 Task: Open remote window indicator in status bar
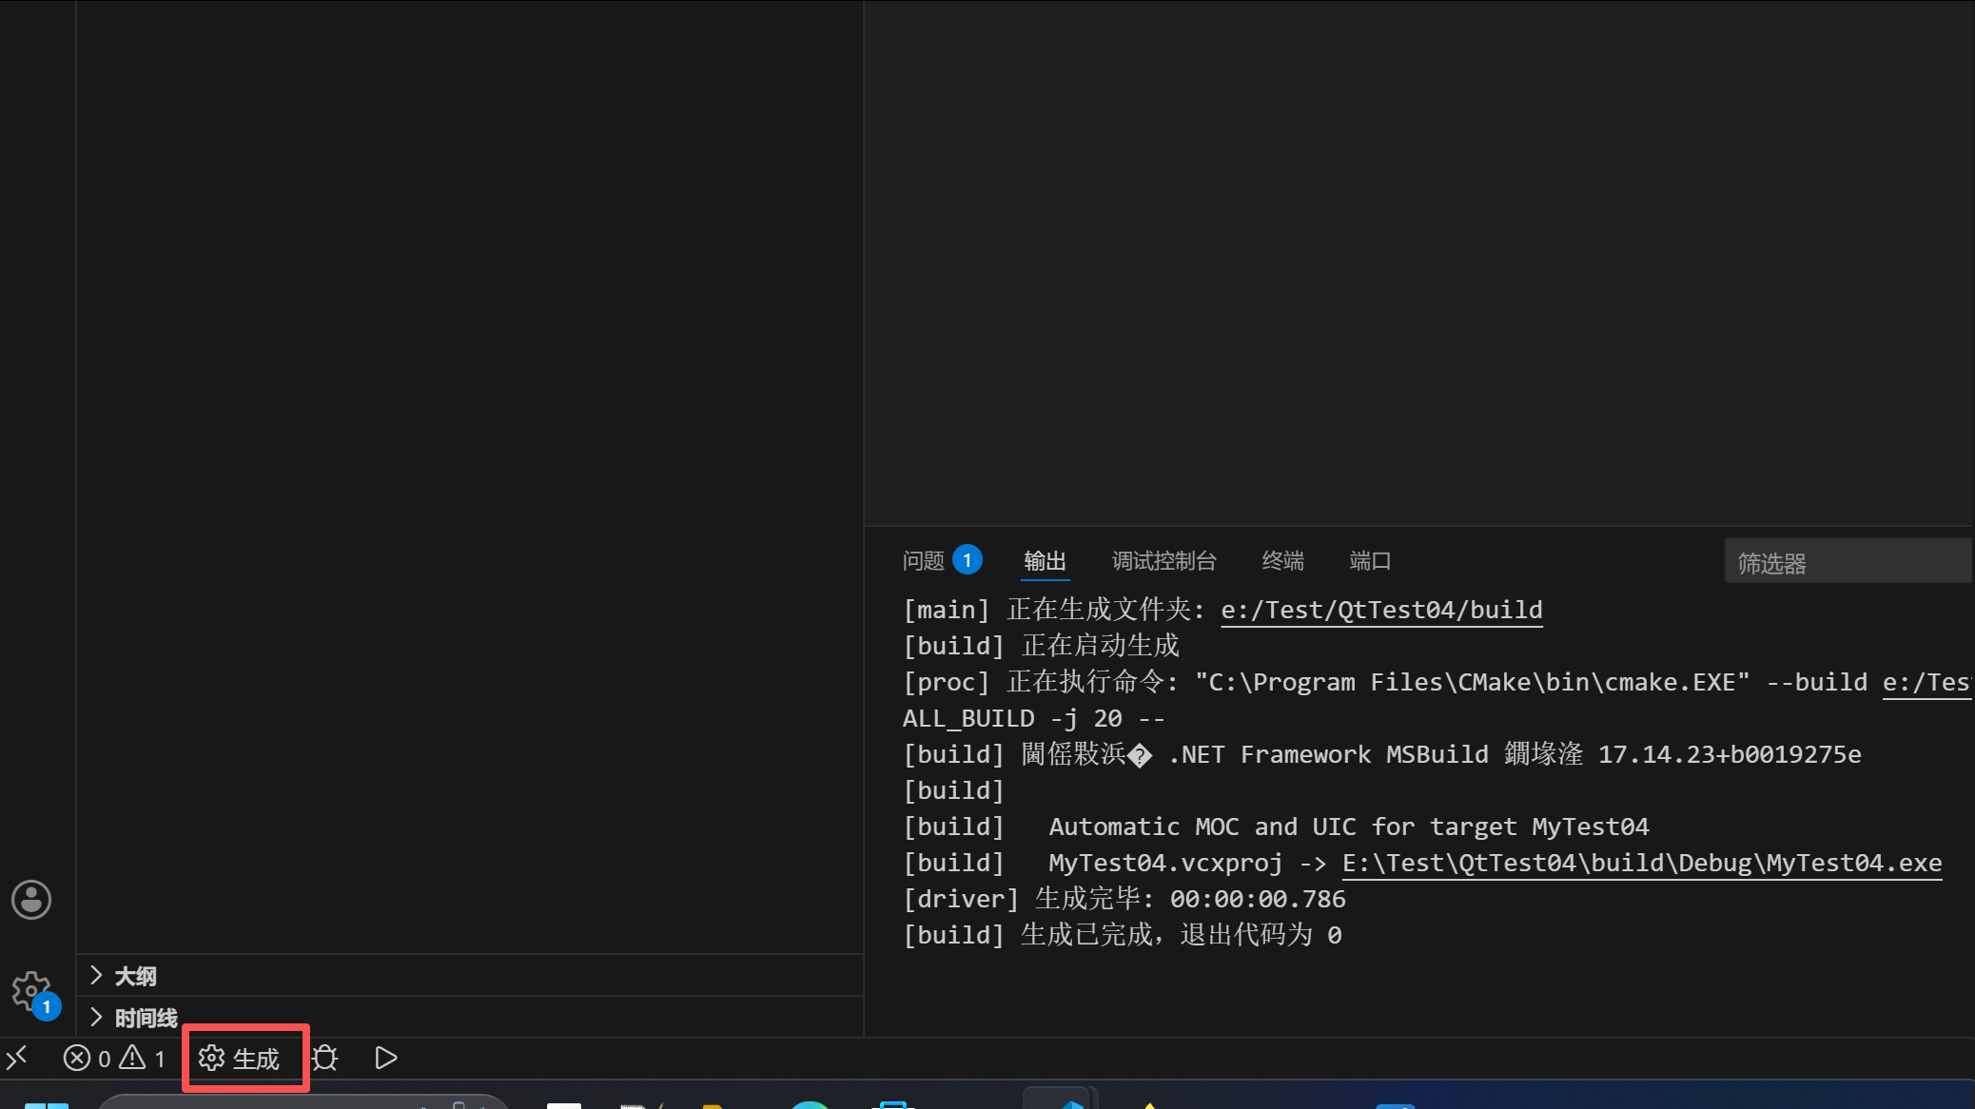[18, 1059]
